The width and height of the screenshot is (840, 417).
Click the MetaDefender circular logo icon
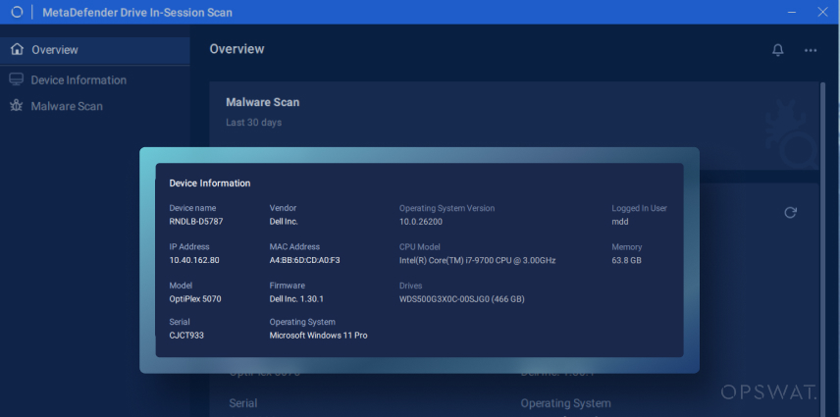(17, 12)
